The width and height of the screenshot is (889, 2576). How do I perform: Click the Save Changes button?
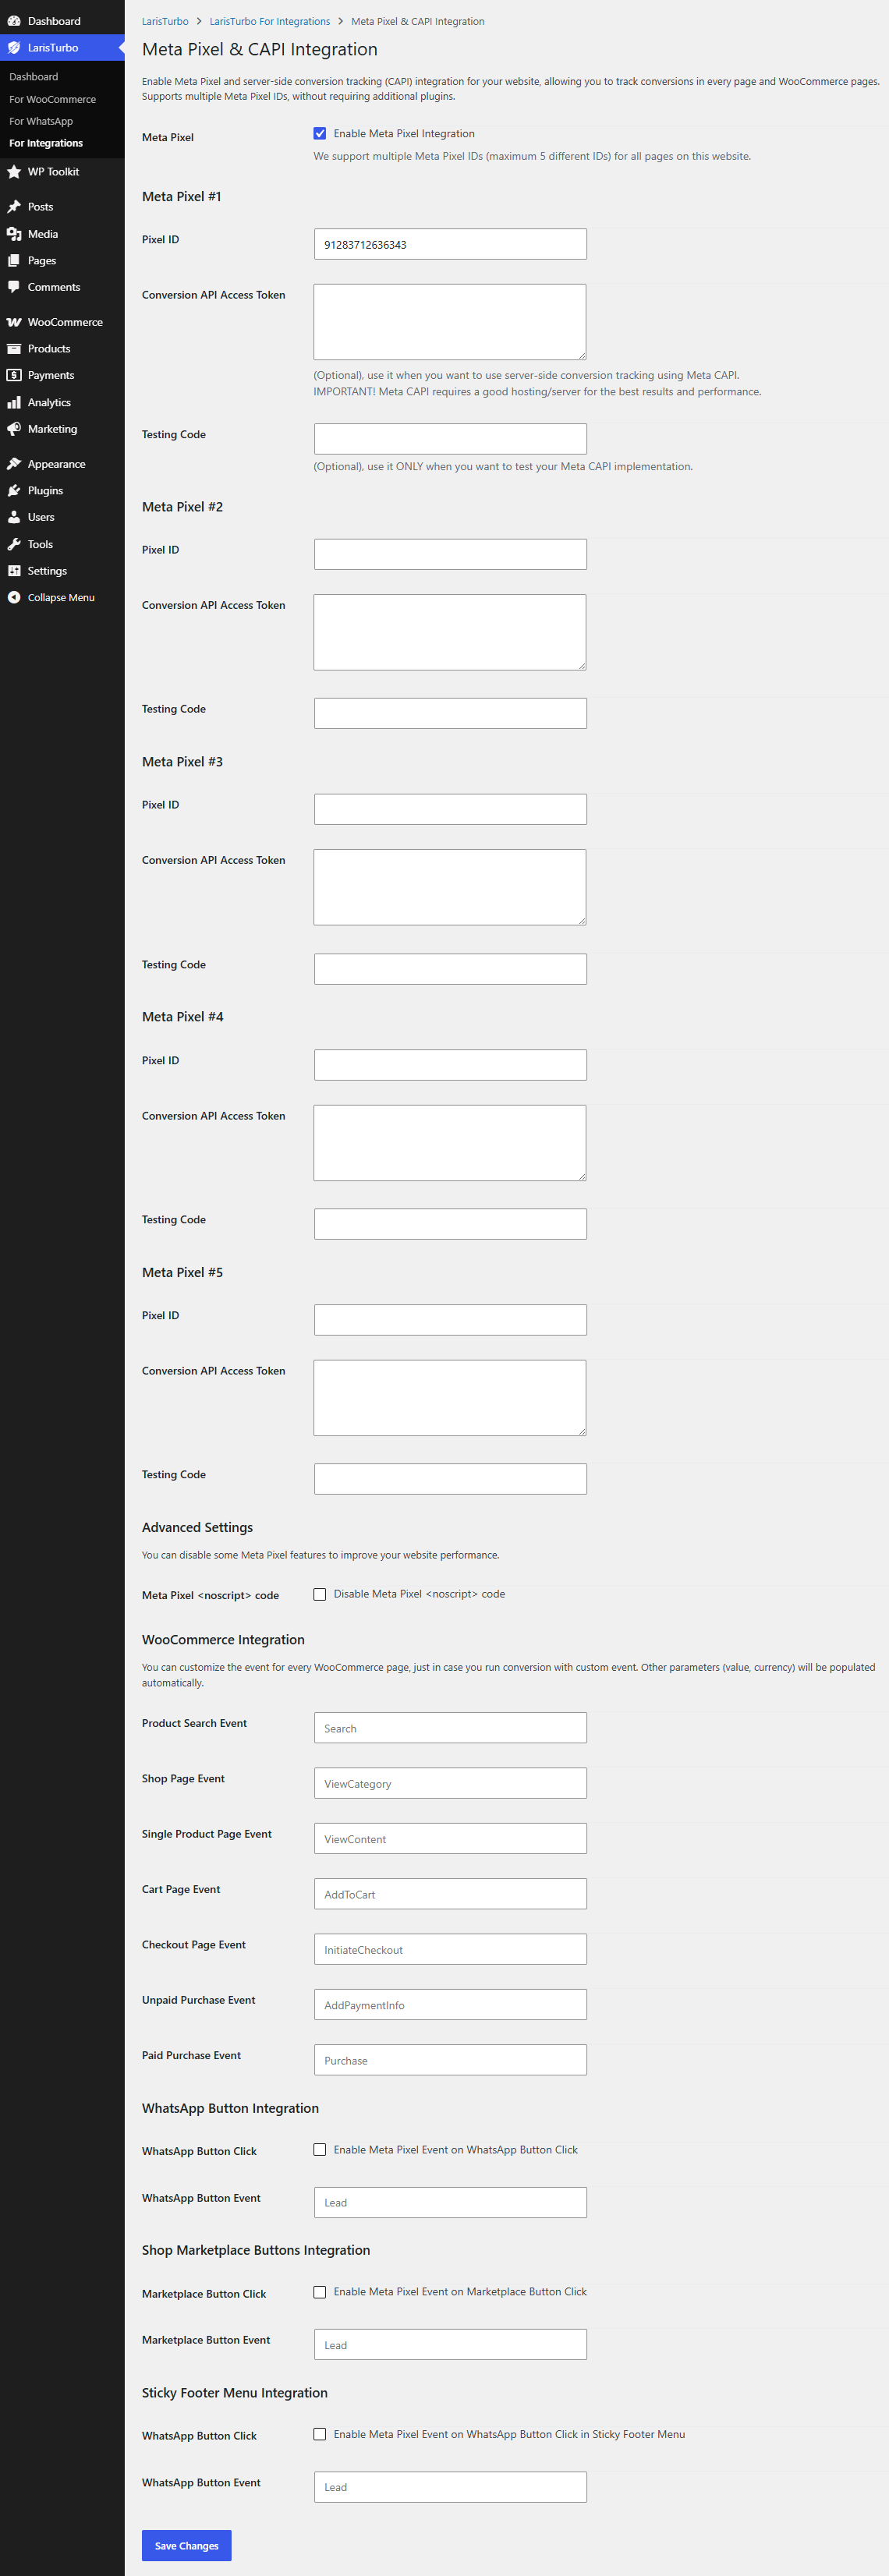(187, 2545)
